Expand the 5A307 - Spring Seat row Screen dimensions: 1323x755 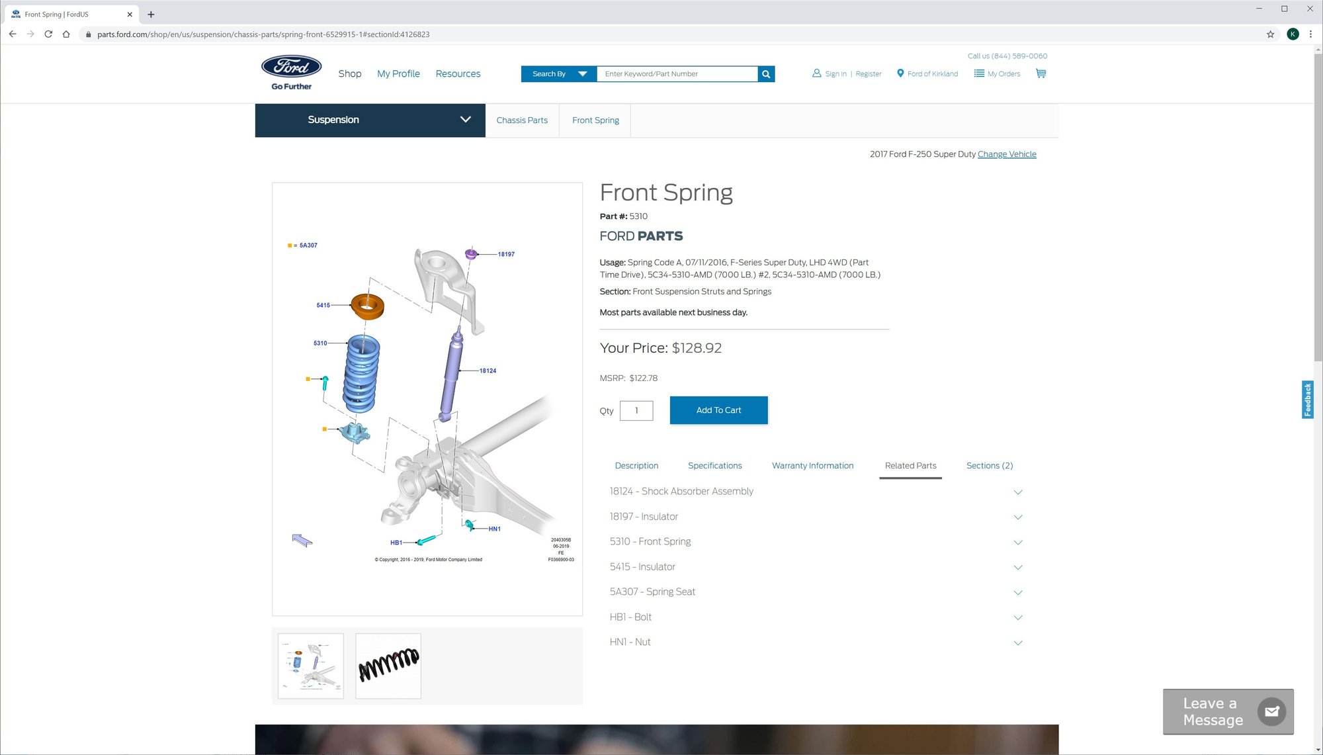[1017, 592]
